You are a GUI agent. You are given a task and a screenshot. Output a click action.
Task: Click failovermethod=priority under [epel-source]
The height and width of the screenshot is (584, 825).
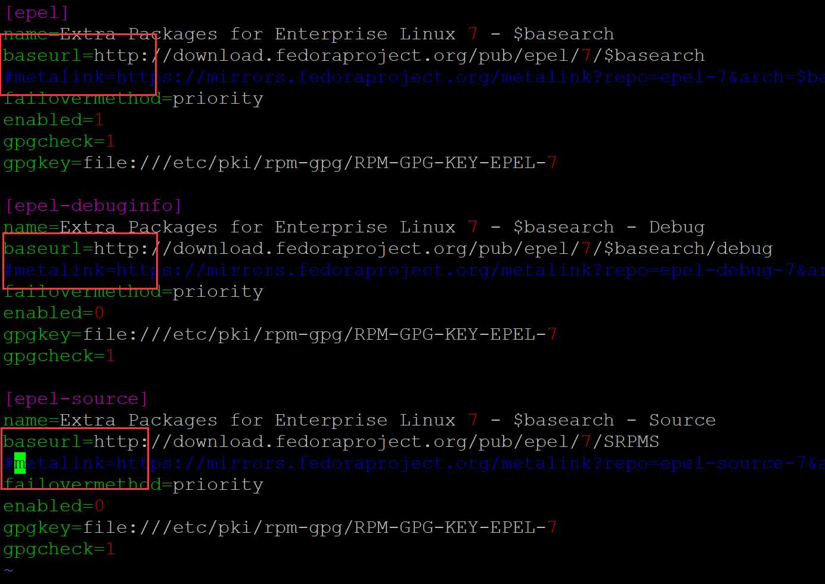point(133,484)
